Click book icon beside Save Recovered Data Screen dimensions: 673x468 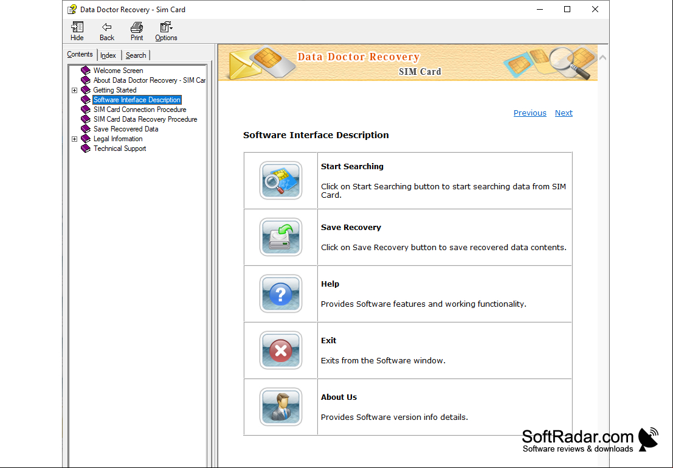point(86,129)
